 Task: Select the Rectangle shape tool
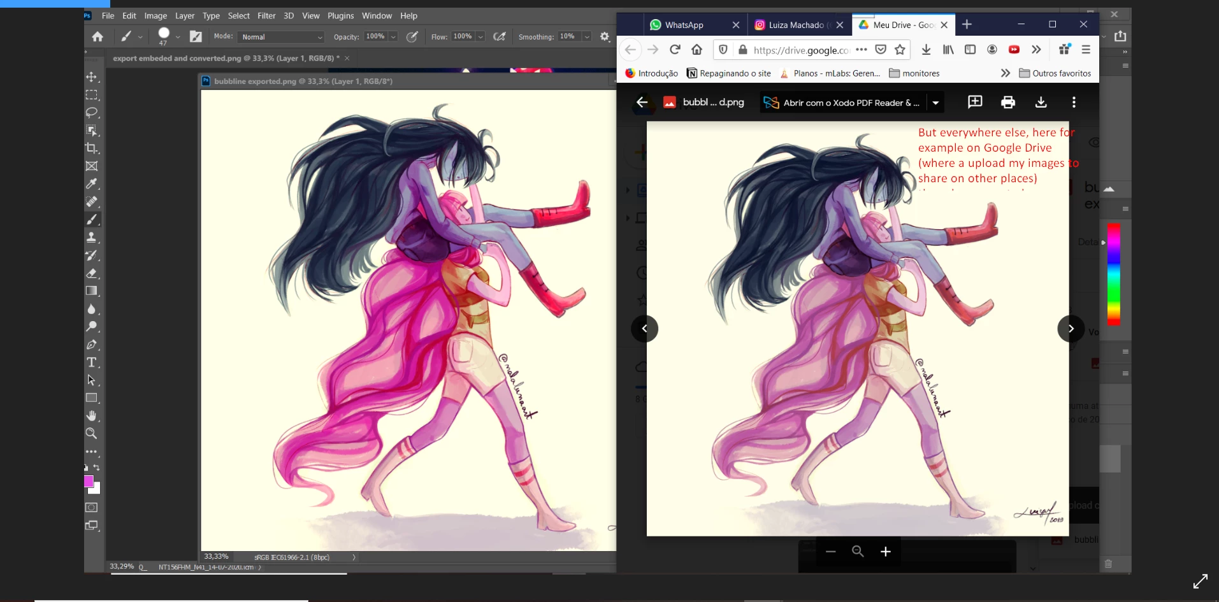pyautogui.click(x=92, y=398)
